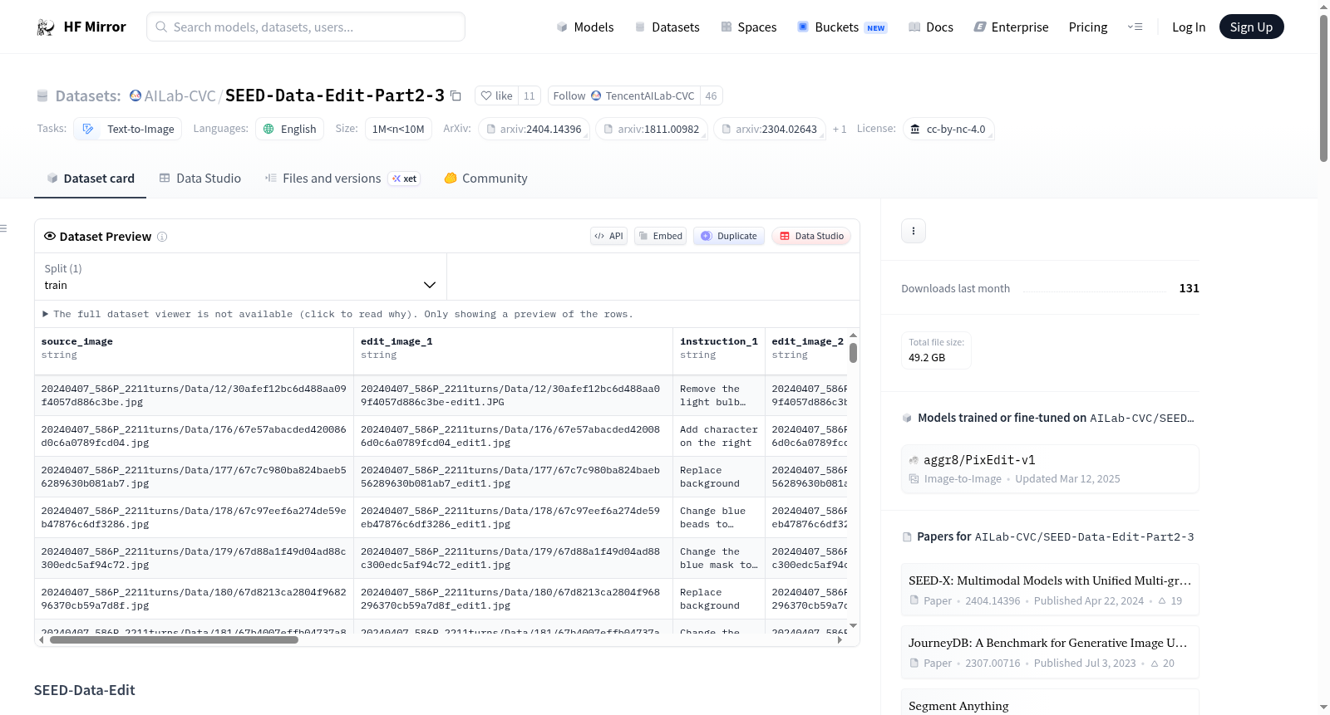
Task: Click the AILab-CVC organization avatar
Action: (x=135, y=95)
